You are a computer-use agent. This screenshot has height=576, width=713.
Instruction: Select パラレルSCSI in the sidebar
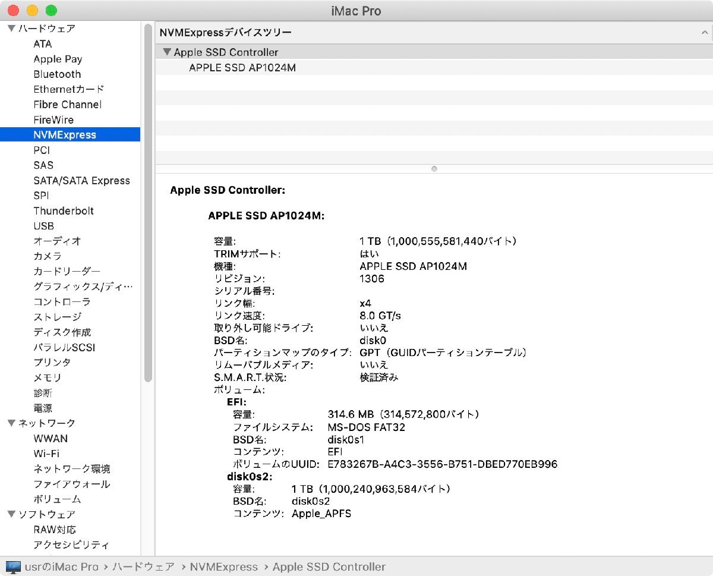click(x=64, y=347)
